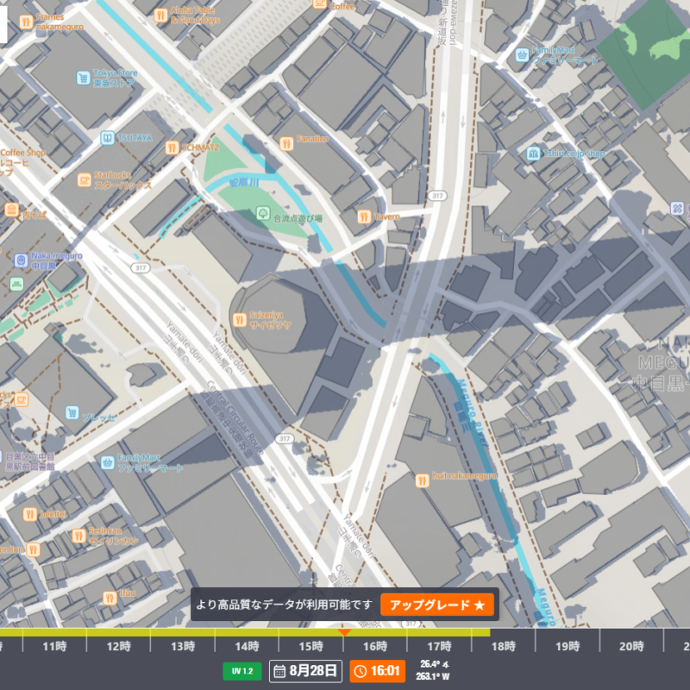Click the huit nakameguro restaurant icon

tap(423, 480)
